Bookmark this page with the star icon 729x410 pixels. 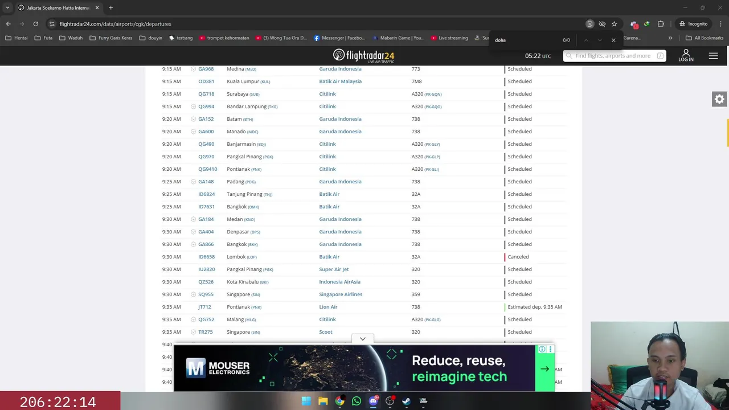point(614,24)
